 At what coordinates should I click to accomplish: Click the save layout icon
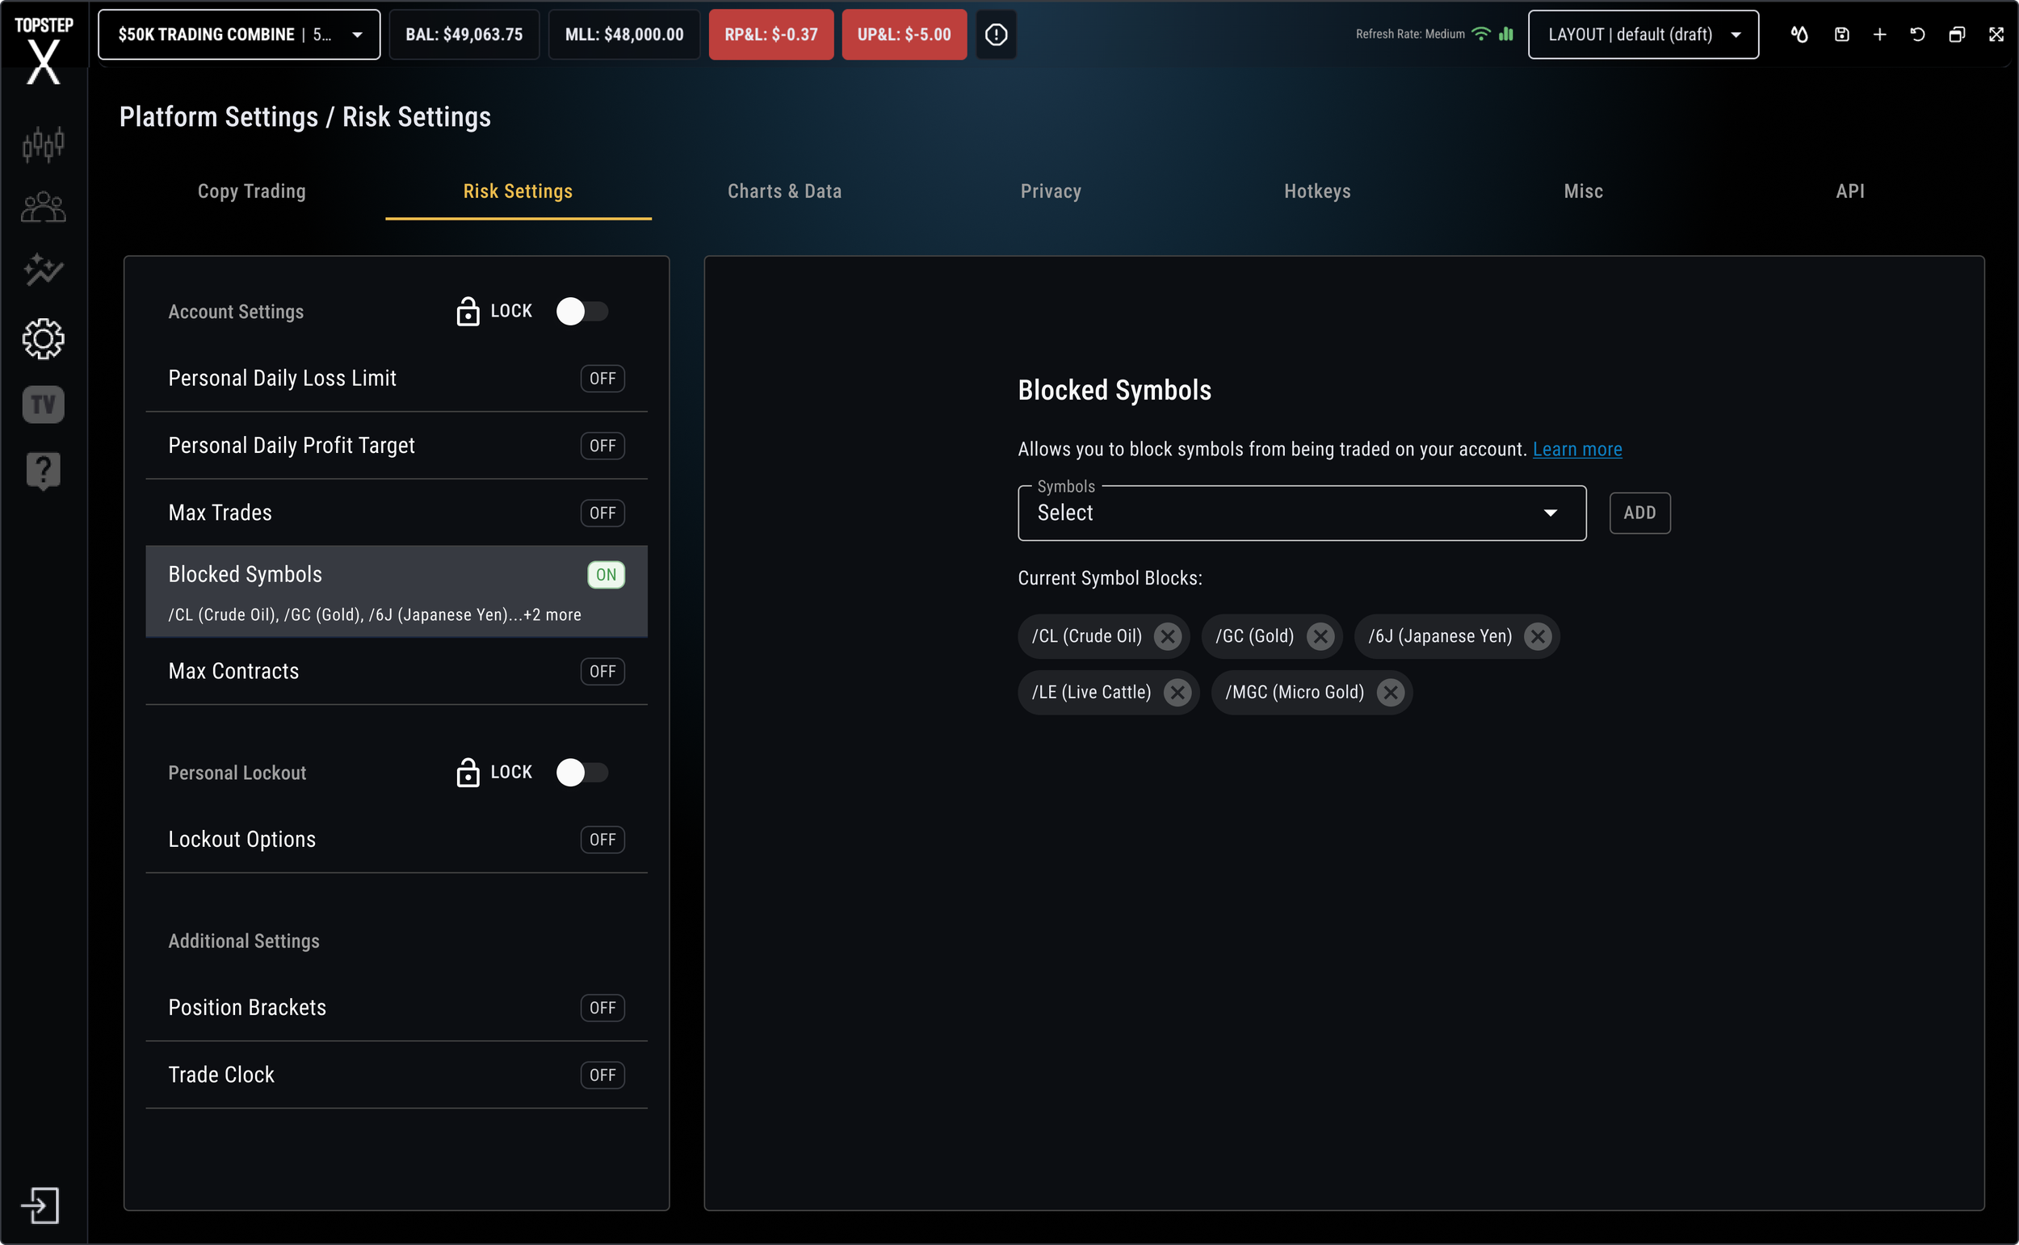[x=1842, y=35]
